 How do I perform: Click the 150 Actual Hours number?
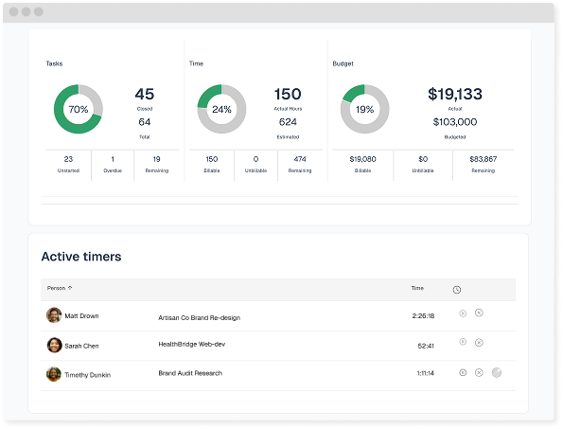click(x=288, y=94)
